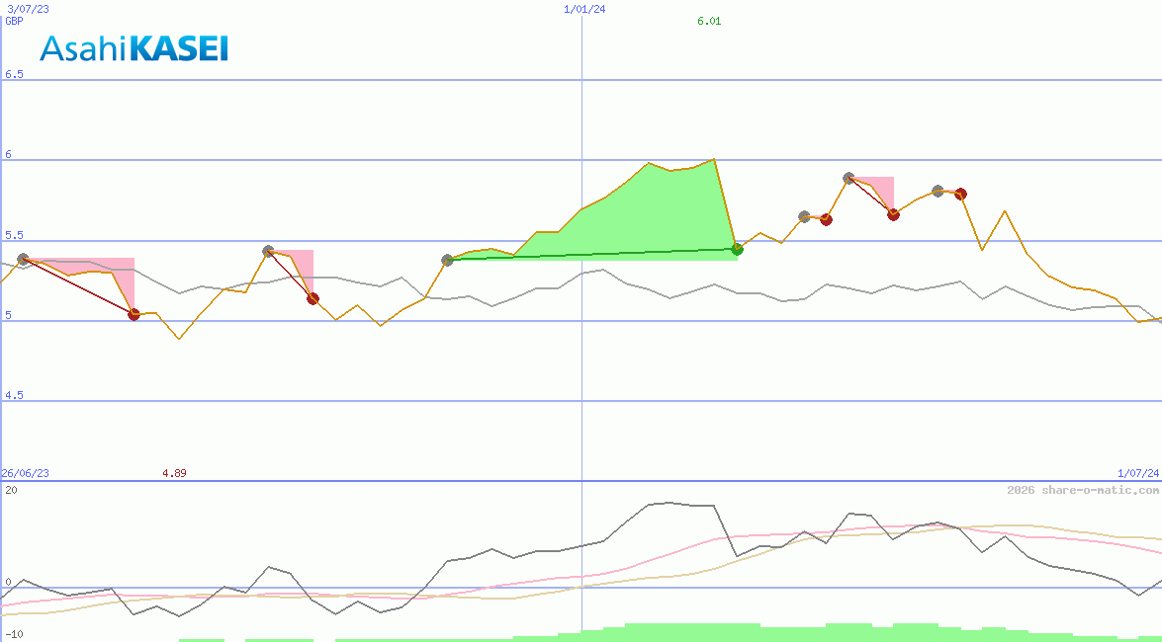This screenshot has width=1162, height=642.
Task: Click the -10 indicator axis label
Action: click(x=14, y=635)
